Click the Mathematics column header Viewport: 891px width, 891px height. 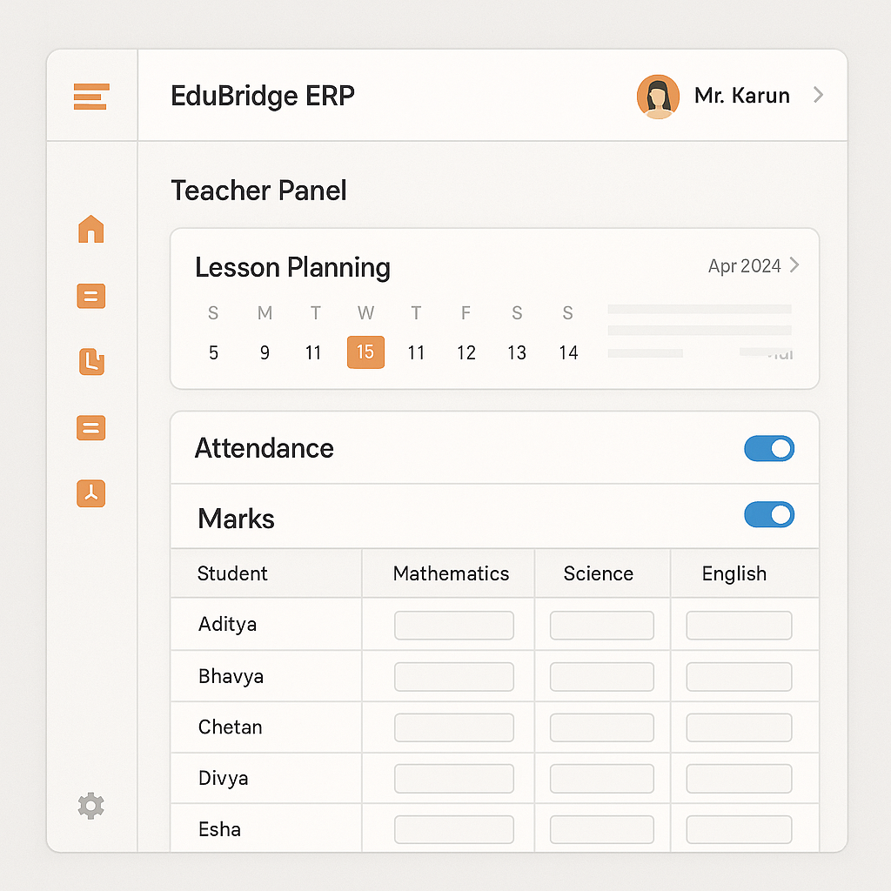tap(452, 573)
